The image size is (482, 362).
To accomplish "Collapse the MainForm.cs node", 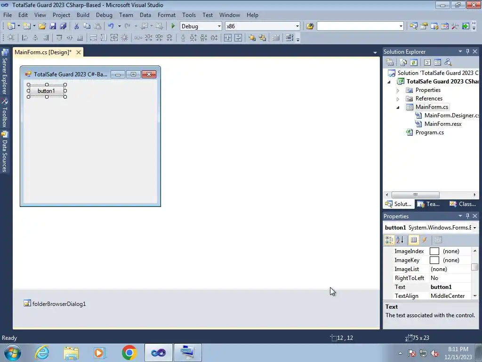I will click(x=398, y=107).
